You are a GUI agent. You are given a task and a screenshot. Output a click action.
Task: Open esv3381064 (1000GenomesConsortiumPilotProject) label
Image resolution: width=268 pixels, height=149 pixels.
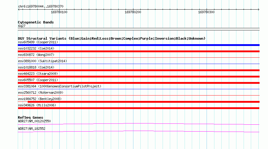pyautogui.click(x=60, y=86)
